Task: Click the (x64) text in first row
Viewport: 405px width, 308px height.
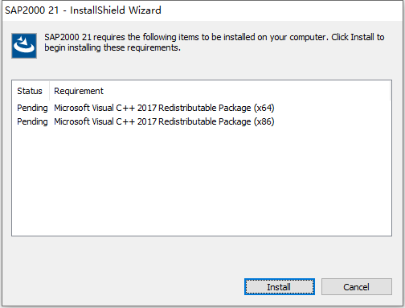Action: [x=264, y=108]
